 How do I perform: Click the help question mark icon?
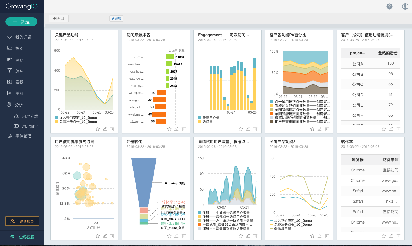(x=389, y=6)
